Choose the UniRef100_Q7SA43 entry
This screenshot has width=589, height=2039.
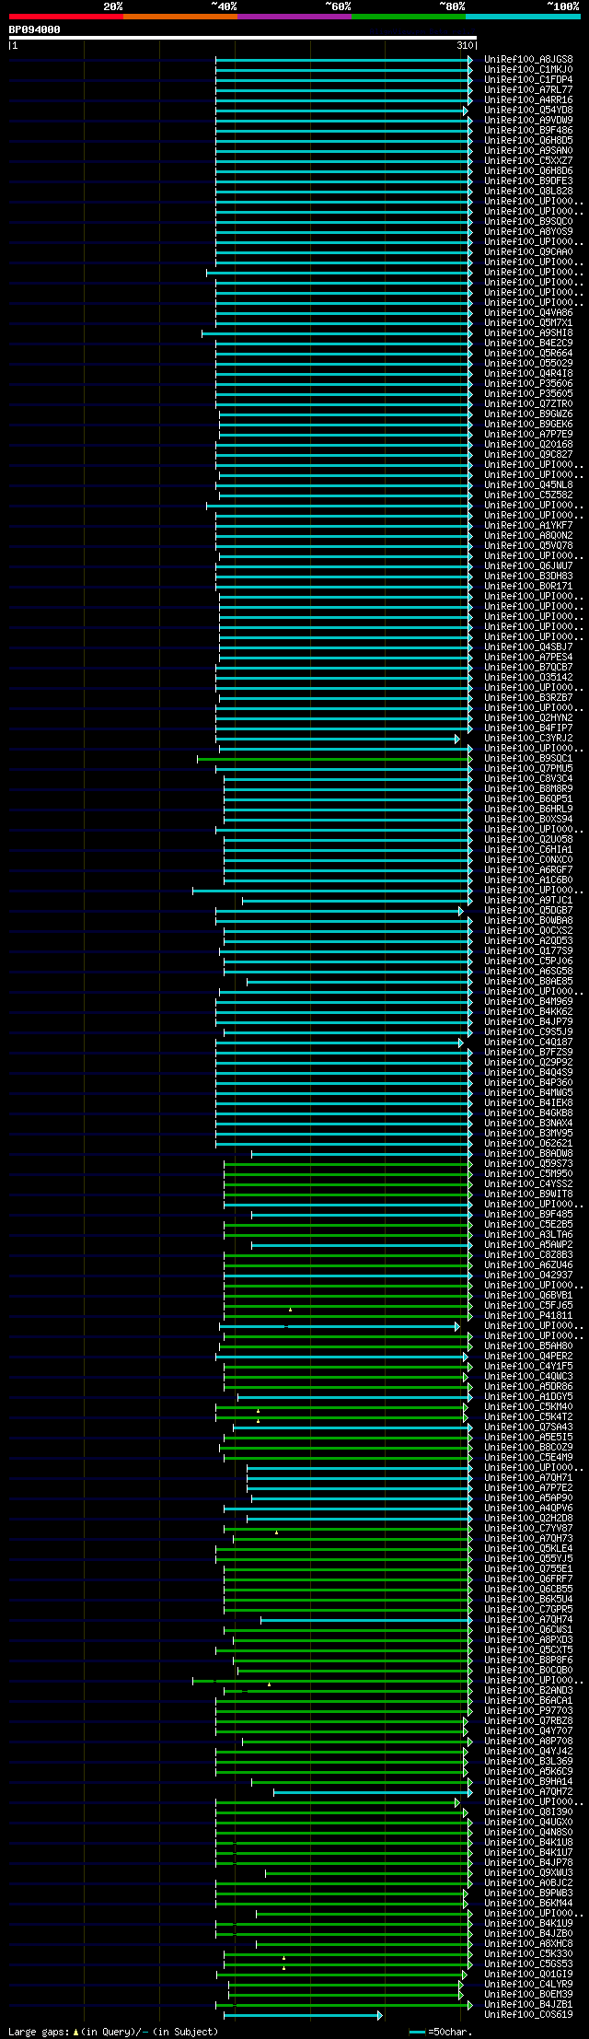click(528, 1427)
